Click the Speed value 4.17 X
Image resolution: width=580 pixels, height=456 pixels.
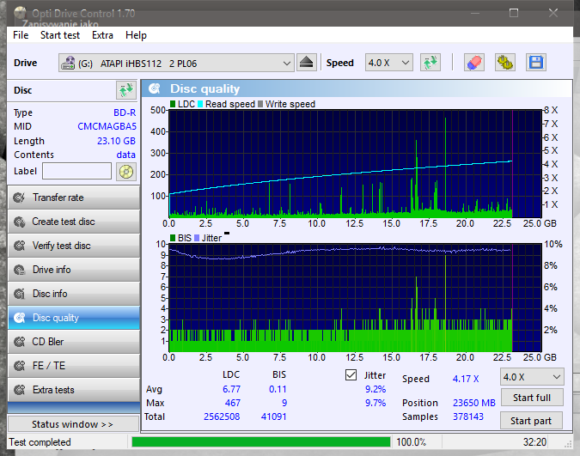(x=466, y=379)
